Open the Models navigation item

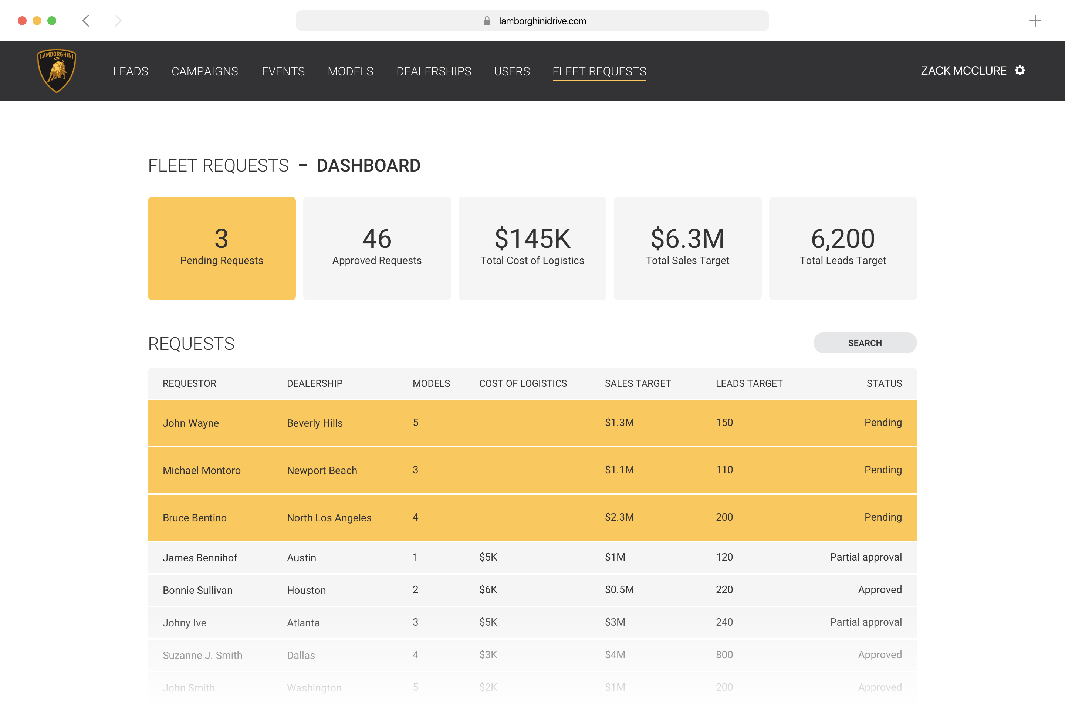(350, 71)
